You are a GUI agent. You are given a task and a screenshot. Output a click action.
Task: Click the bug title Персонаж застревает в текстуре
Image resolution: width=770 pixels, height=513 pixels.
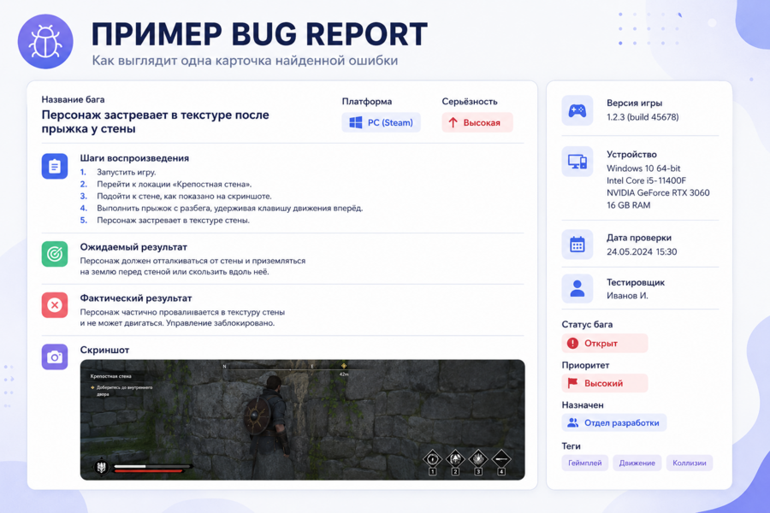[155, 121]
